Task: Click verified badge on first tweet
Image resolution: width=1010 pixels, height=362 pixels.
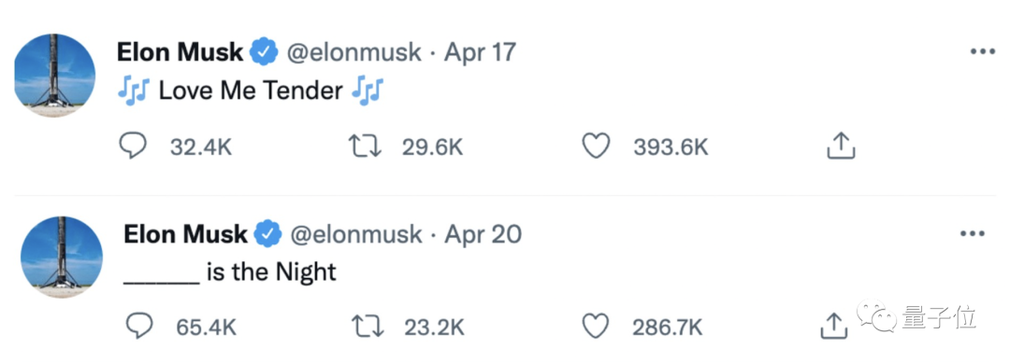Action: (x=264, y=52)
